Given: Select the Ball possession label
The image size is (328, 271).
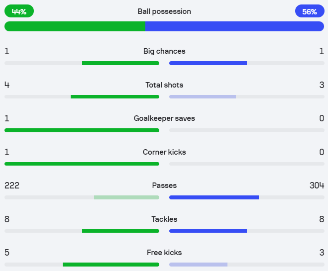Looking at the screenshot, I should coord(164,11).
